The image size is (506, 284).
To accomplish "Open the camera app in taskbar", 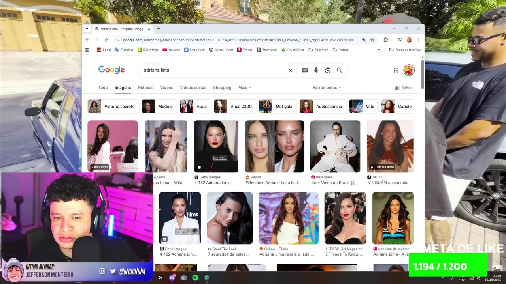I will pos(183,278).
